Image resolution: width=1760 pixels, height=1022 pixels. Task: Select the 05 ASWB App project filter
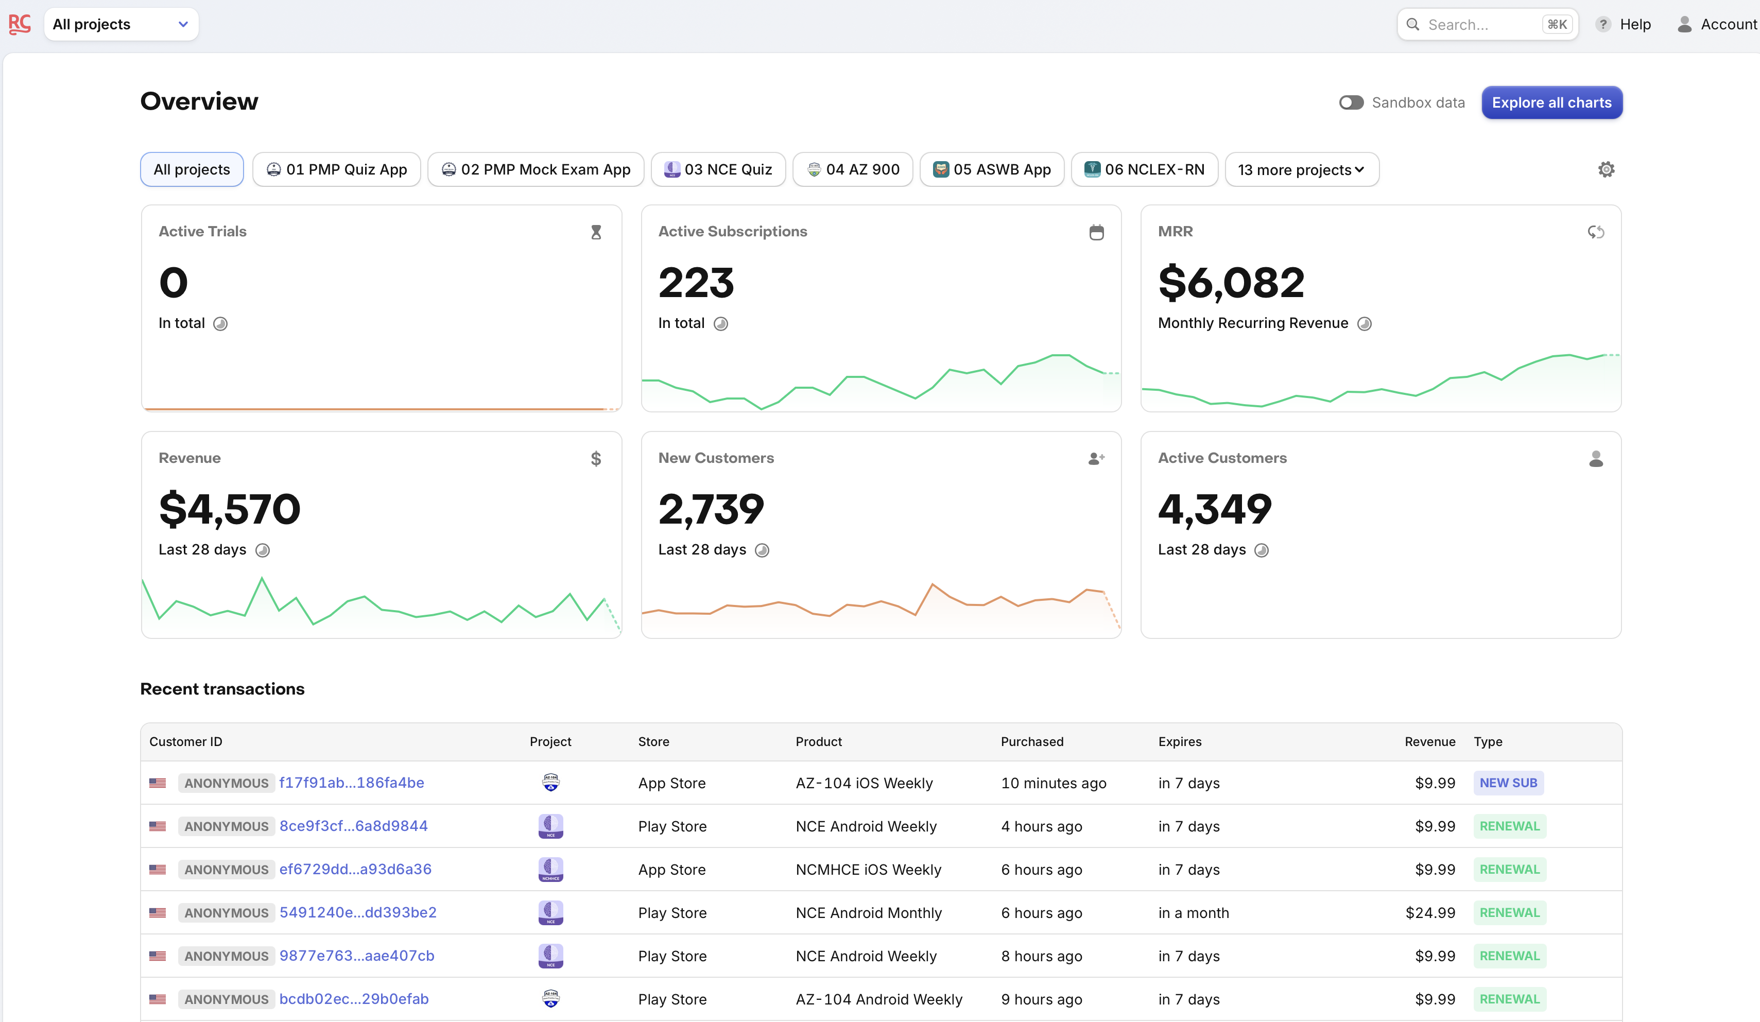991,169
